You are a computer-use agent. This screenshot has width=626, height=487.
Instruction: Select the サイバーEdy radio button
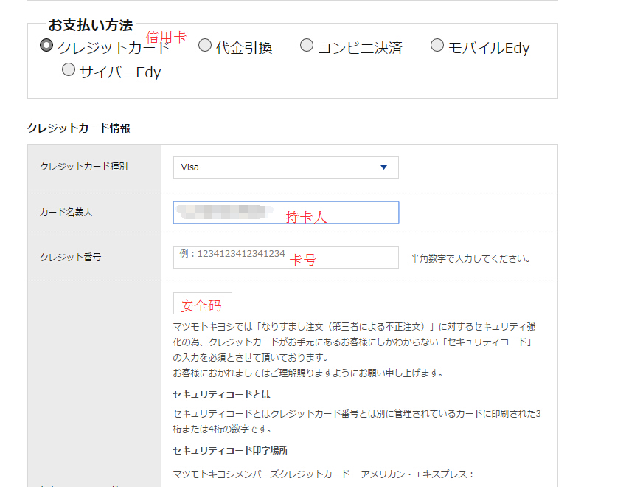pyautogui.click(x=69, y=70)
